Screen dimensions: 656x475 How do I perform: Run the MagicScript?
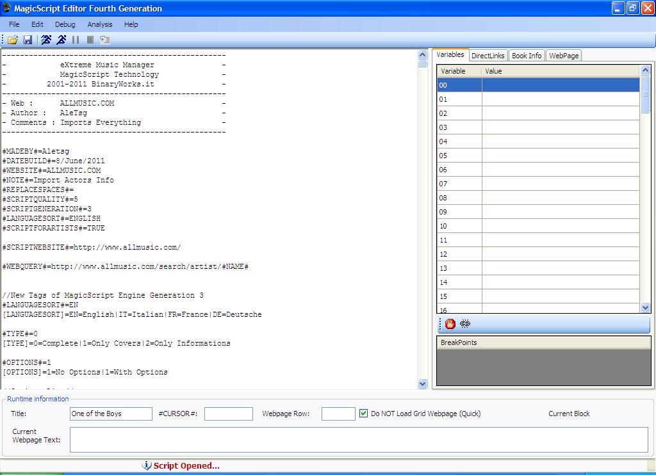(x=45, y=39)
